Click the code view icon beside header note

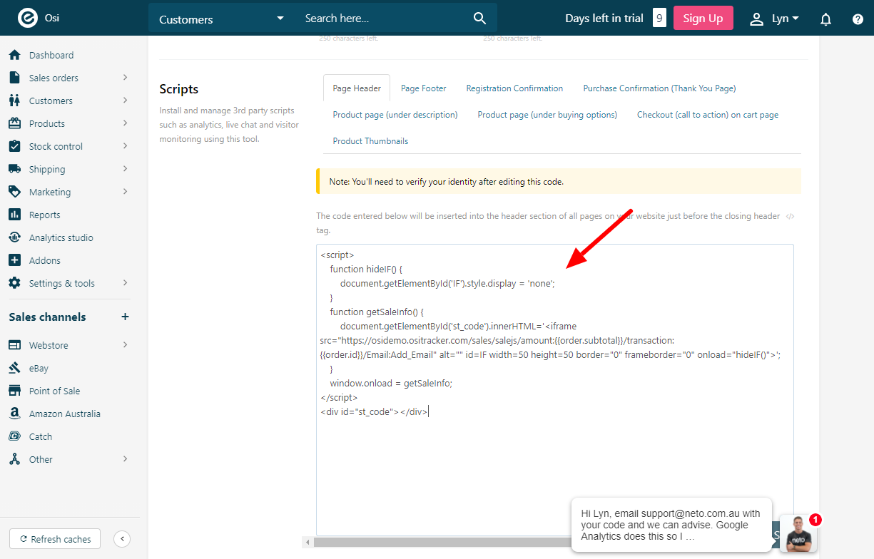pyautogui.click(x=790, y=216)
